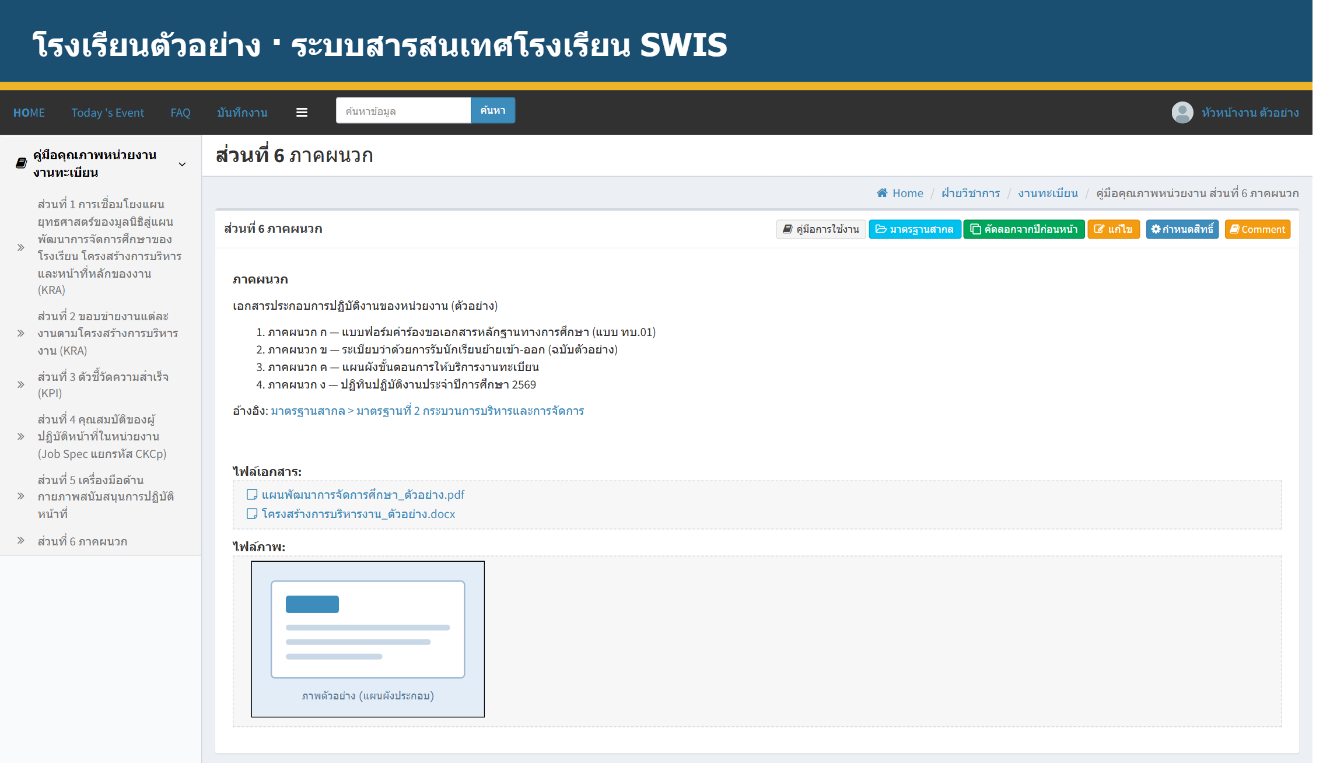1323x763 pixels.
Task: Open ส่วนที่ 6 ภาคผนวก sidebar item
Action: [82, 541]
